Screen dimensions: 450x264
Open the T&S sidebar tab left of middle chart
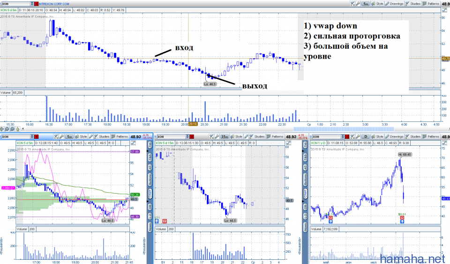(x=150, y=158)
